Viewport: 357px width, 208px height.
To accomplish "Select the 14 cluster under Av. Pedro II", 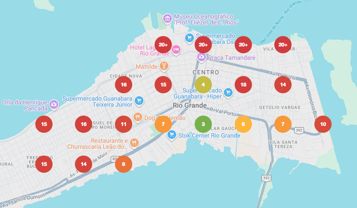I will tap(283, 85).
